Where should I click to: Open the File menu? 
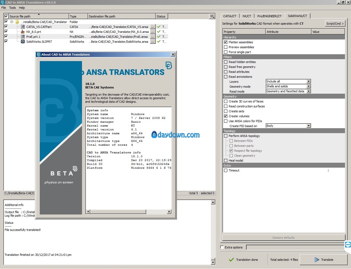4,8
